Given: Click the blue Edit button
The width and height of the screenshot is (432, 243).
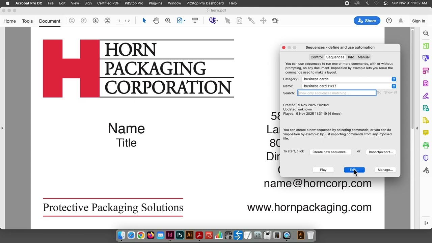Looking at the screenshot, I should (x=354, y=170).
